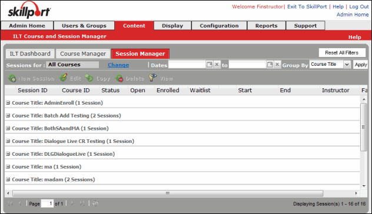Click the vertical scrollbar thumb
The width and height of the screenshot is (372, 214).
tap(363, 127)
